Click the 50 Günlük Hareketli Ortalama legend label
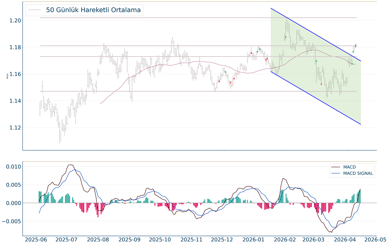This screenshot has height=244, width=388. tap(93, 10)
